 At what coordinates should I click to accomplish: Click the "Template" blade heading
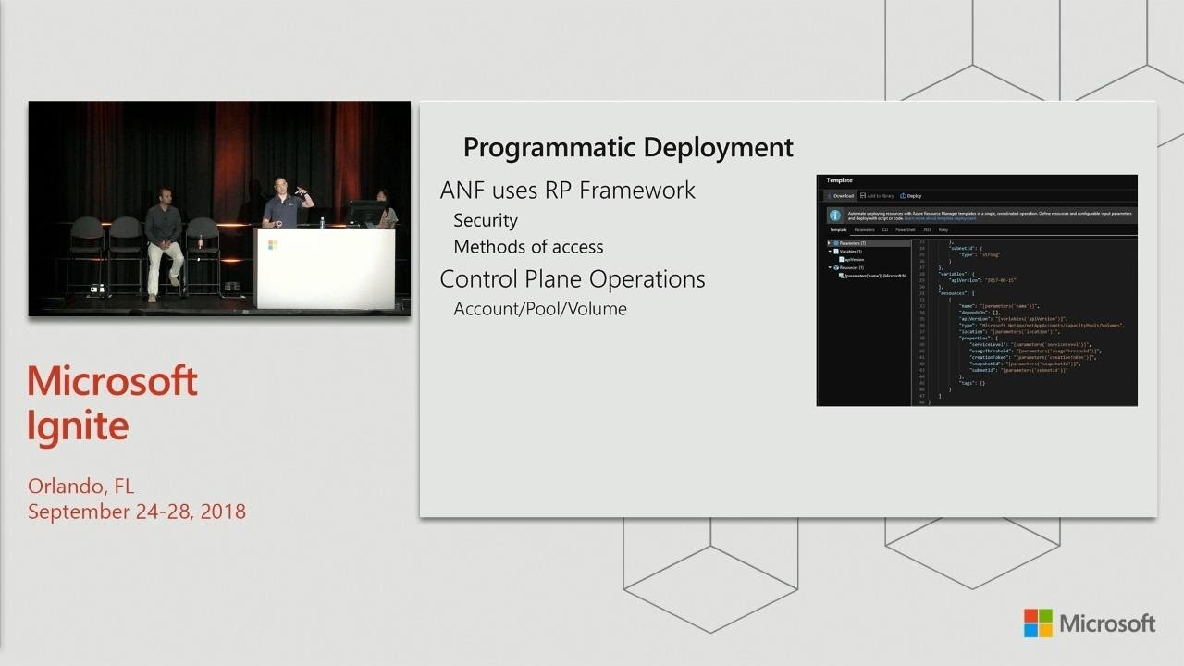pyautogui.click(x=839, y=180)
